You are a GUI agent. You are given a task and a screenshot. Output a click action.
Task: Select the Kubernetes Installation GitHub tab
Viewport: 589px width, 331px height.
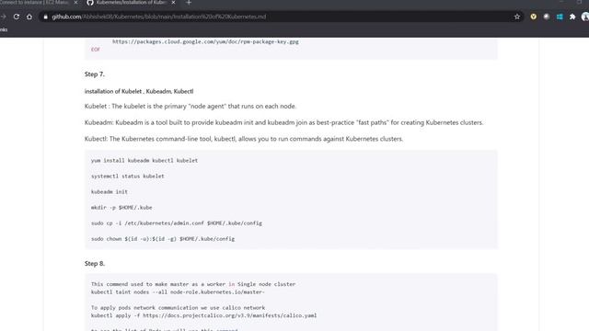(x=131, y=3)
